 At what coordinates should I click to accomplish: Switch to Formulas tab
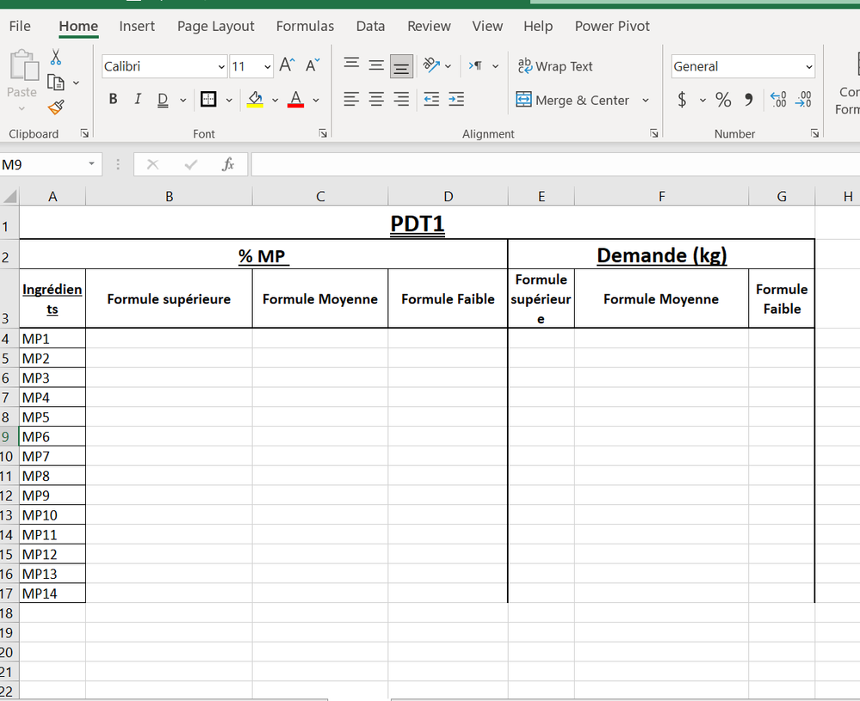tap(305, 27)
